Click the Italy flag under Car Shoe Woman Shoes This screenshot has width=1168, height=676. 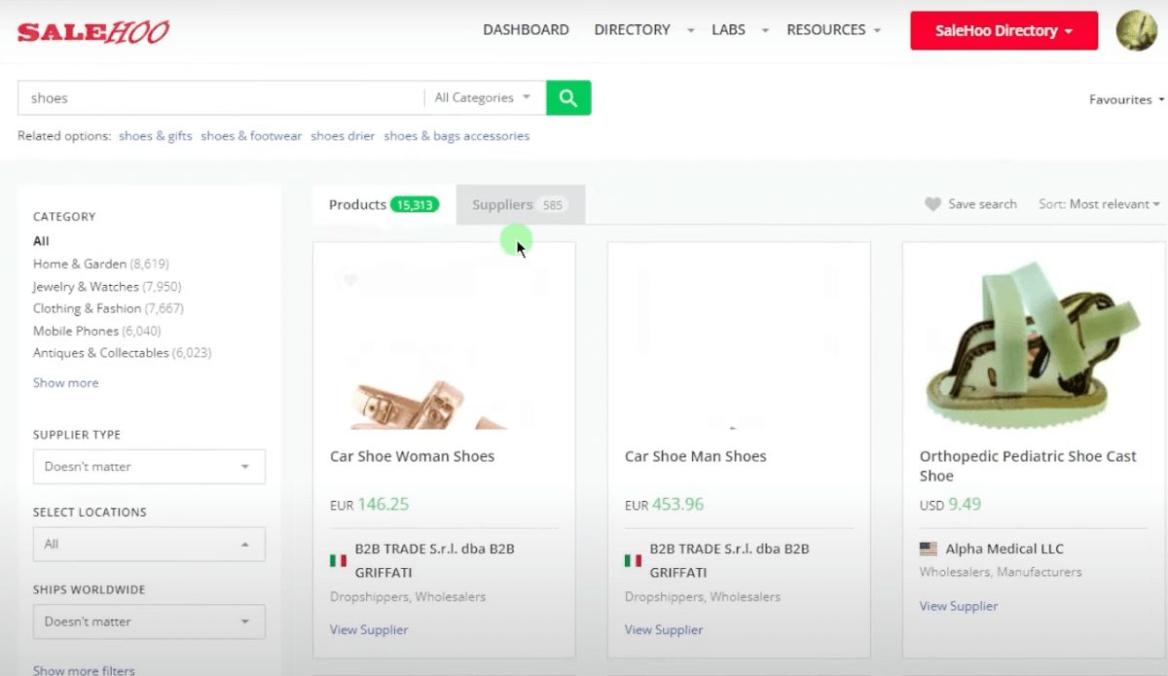tap(338, 560)
